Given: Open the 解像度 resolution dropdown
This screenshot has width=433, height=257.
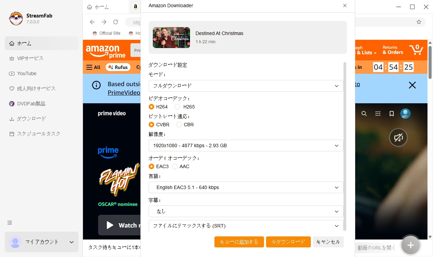Looking at the screenshot, I should [x=245, y=145].
